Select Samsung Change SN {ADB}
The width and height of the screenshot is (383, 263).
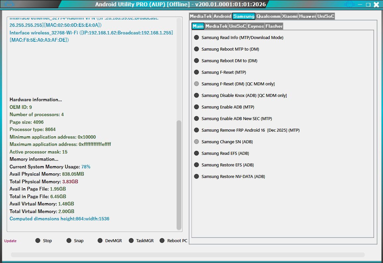point(224,142)
